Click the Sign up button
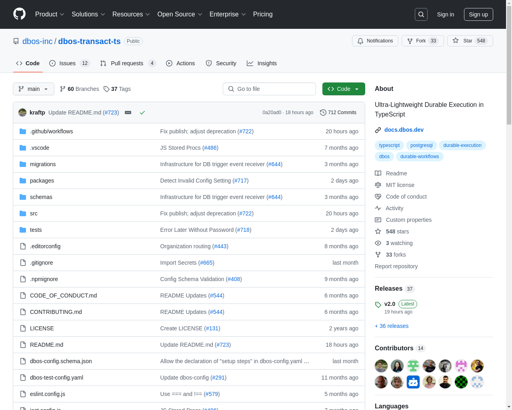The width and height of the screenshot is (512, 410). 478,14
